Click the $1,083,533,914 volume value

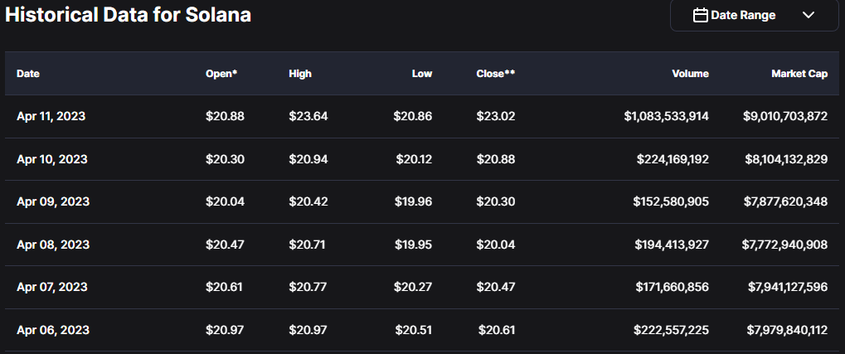pos(666,116)
